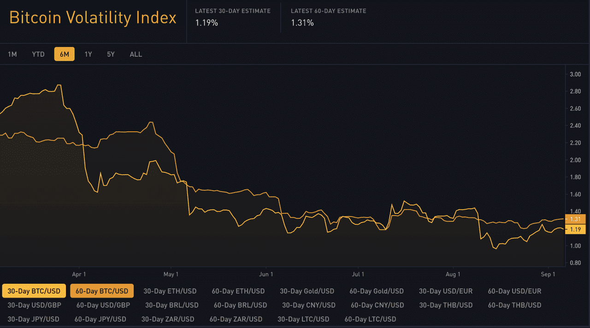Switch to the 1M range

click(x=12, y=54)
